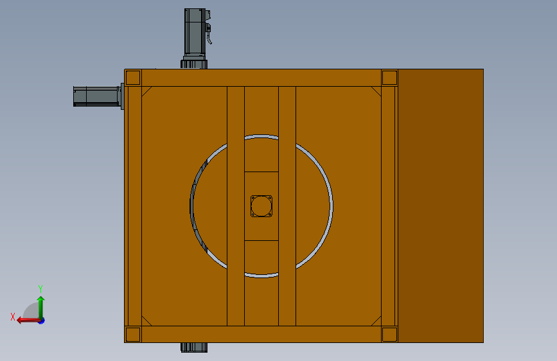Pick the top-right corner square post
The height and width of the screenshot is (361, 557).
389,78
